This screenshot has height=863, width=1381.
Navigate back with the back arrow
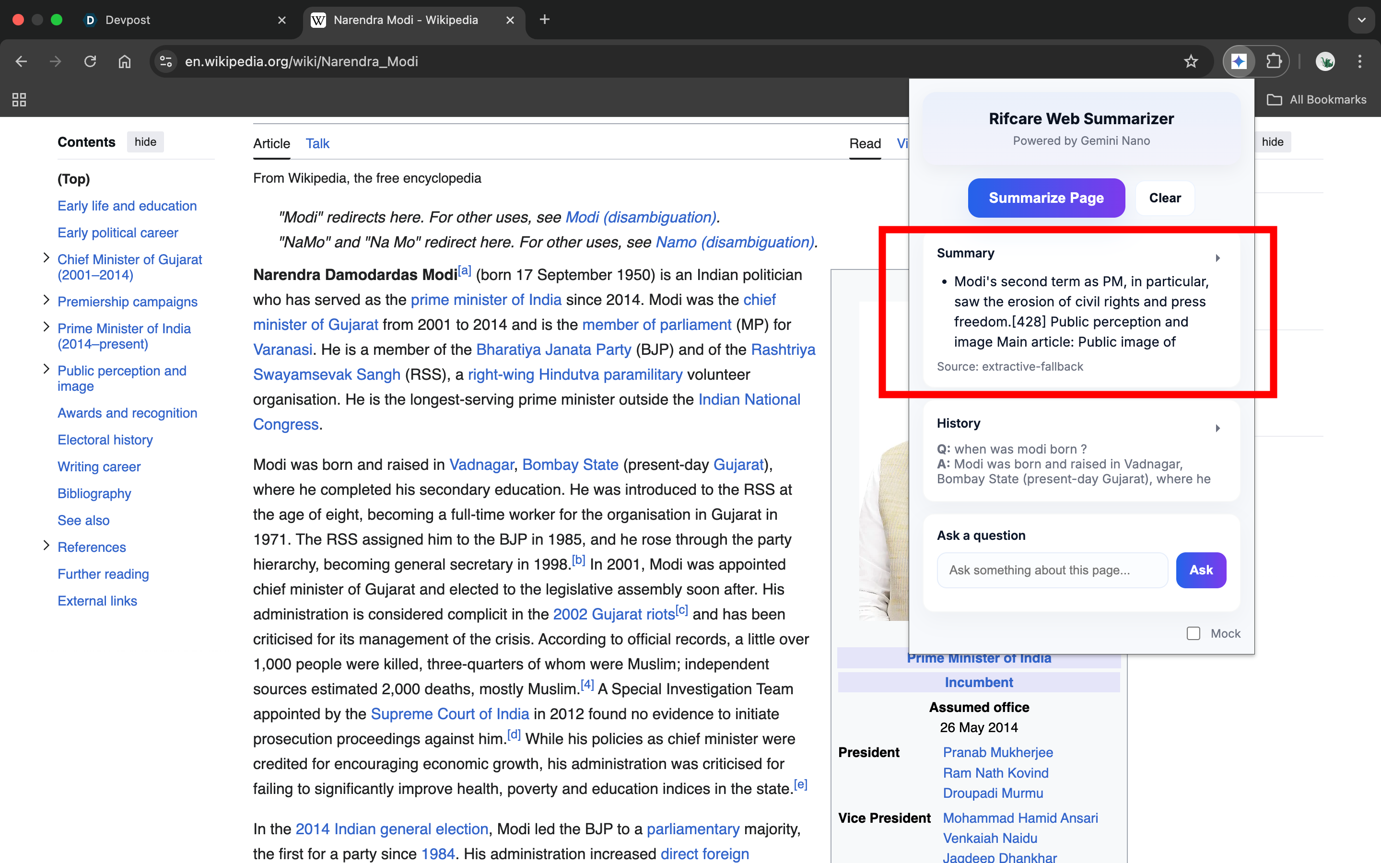(21, 61)
